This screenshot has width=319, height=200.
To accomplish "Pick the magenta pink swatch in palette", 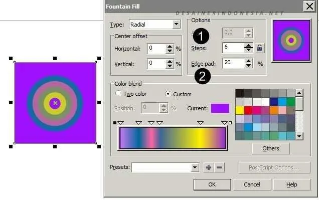I will [x=257, y=110].
